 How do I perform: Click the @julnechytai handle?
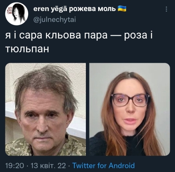[x=54, y=20]
